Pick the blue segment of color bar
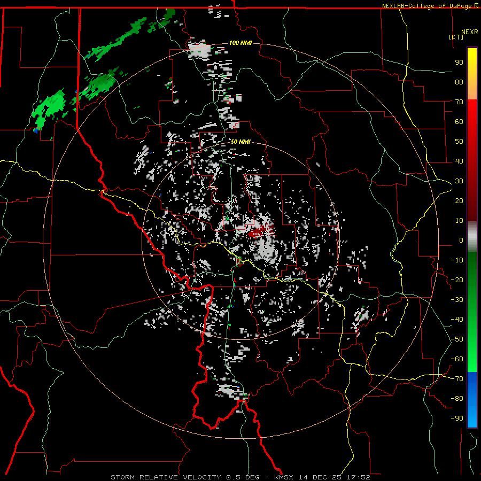Image resolution: width=481 pixels, height=481 pixels. [472, 399]
